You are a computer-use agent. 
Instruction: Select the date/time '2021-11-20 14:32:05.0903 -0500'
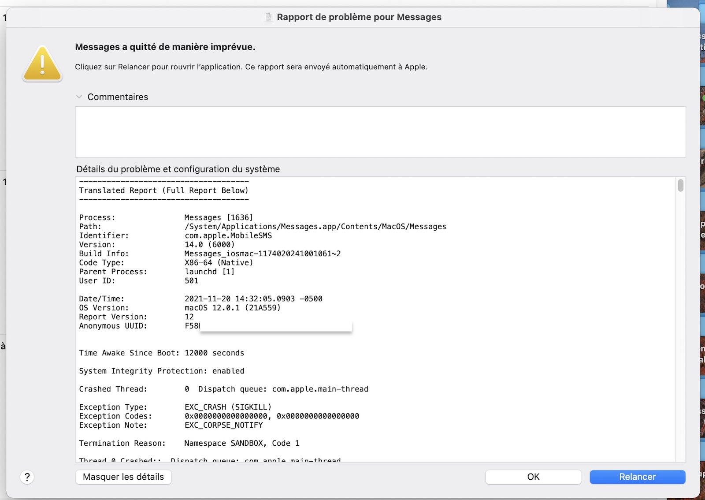point(253,299)
